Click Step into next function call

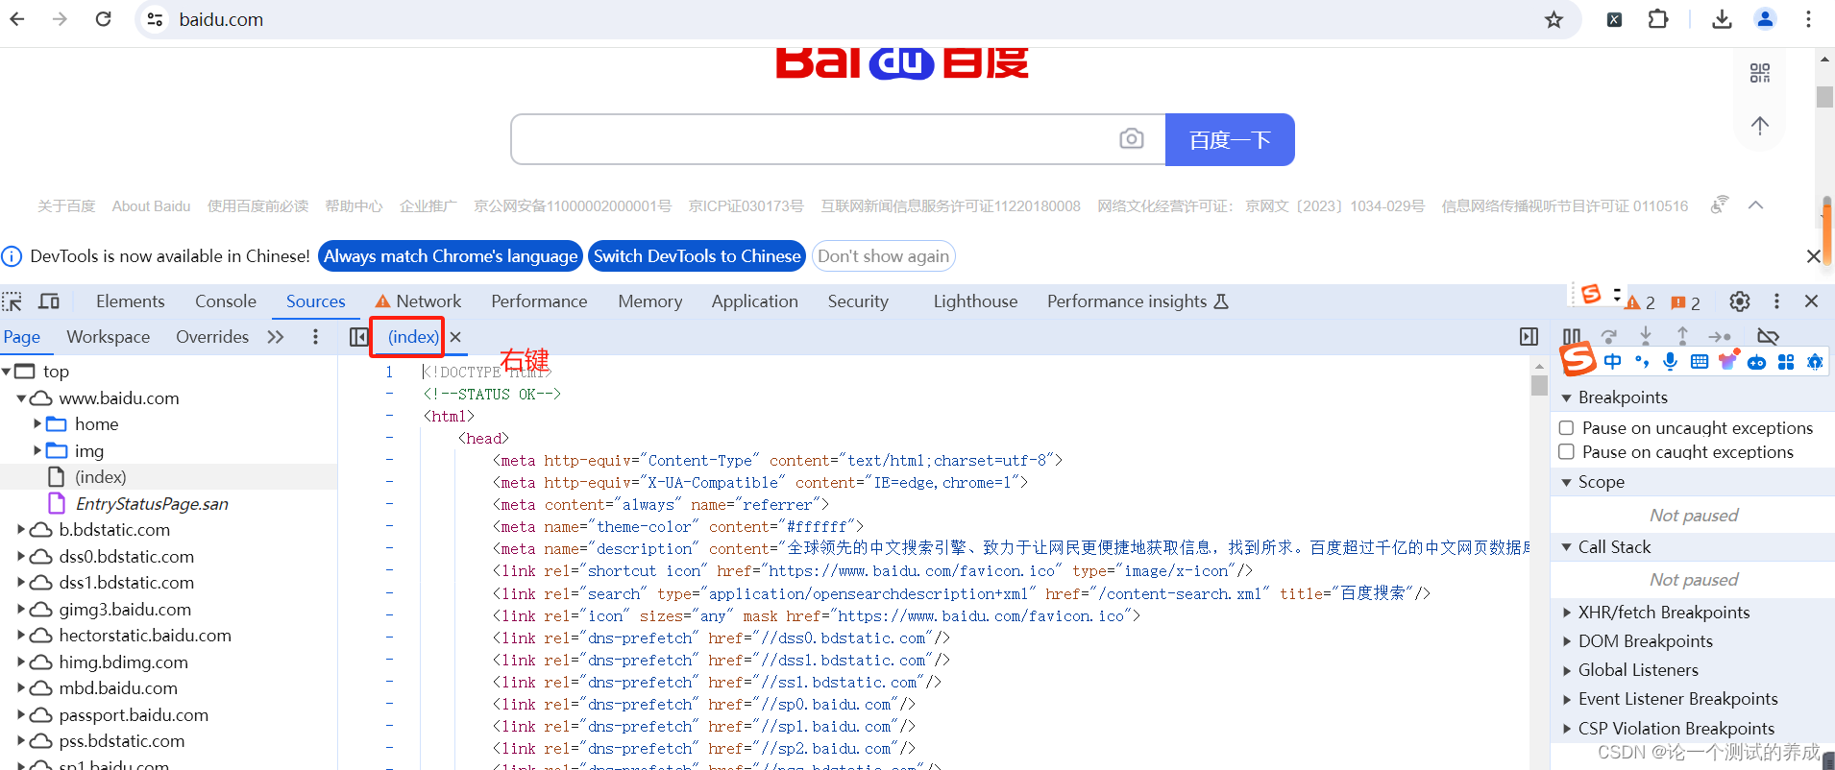(1646, 335)
